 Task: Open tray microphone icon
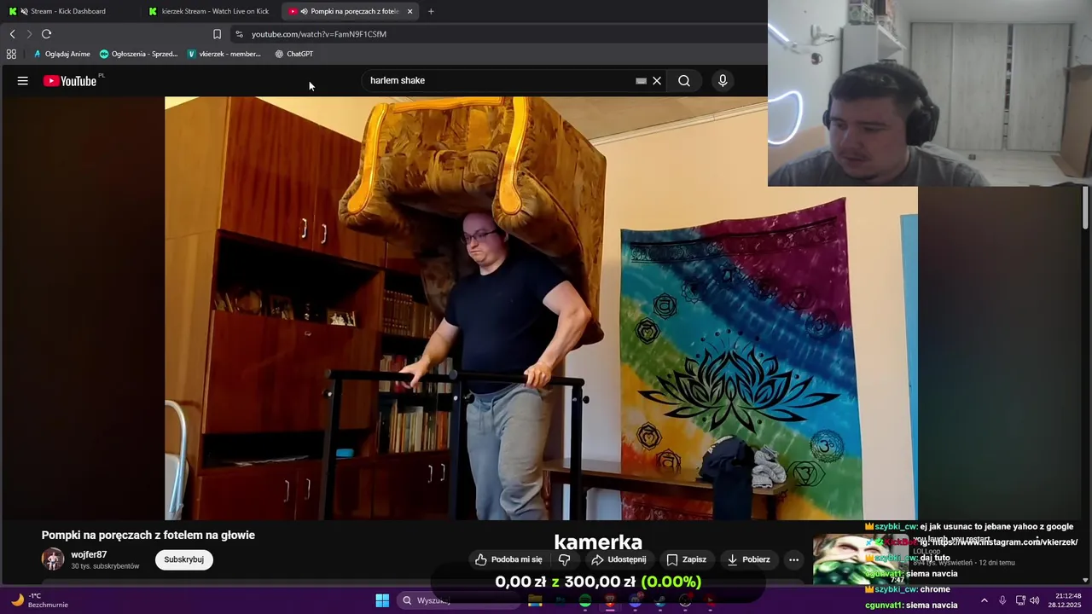point(1002,600)
